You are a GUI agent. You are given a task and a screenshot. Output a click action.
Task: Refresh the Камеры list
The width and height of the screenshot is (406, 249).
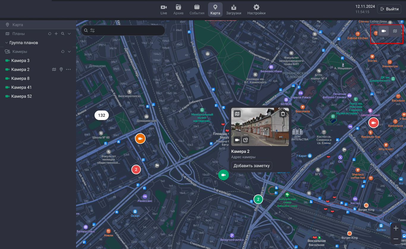[x=63, y=52]
